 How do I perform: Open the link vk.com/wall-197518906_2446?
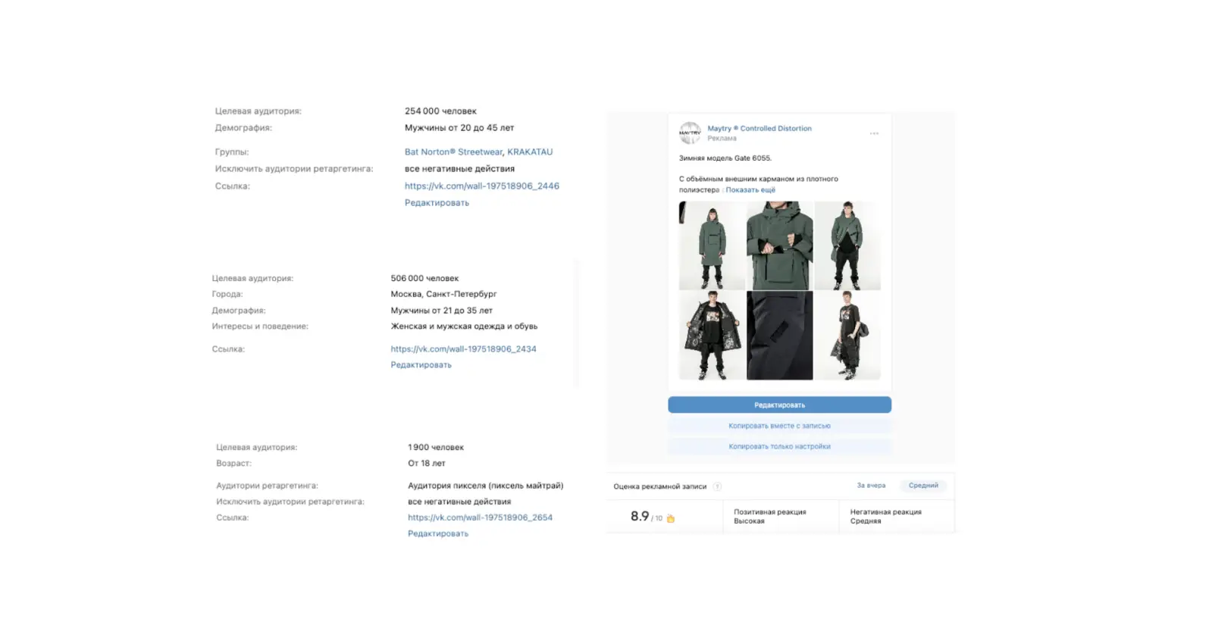click(482, 186)
